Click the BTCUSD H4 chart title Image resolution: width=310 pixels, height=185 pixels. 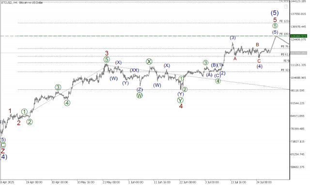click(x=22, y=3)
